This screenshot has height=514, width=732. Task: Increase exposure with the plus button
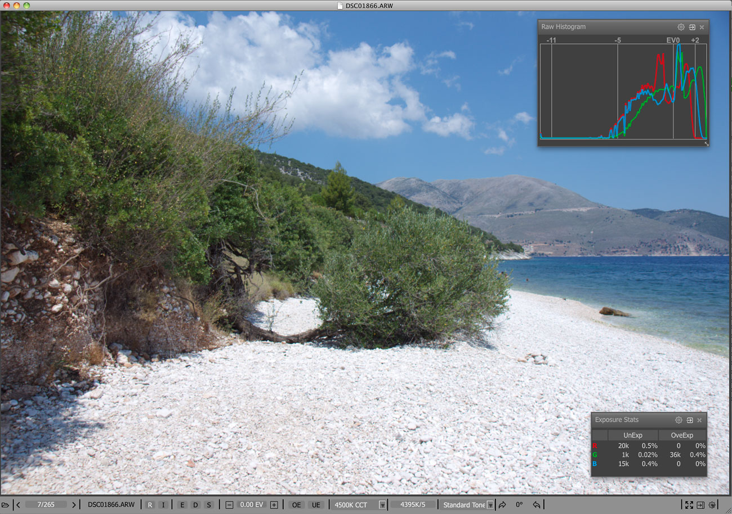(x=274, y=504)
